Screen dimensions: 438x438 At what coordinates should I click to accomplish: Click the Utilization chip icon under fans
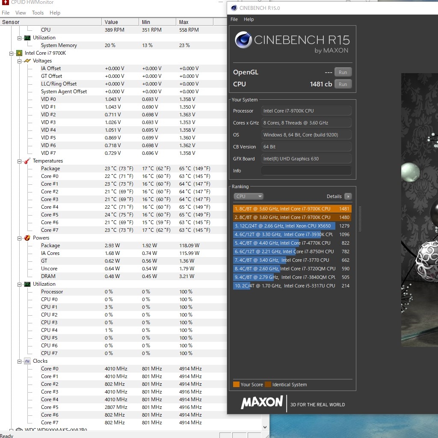27,38
